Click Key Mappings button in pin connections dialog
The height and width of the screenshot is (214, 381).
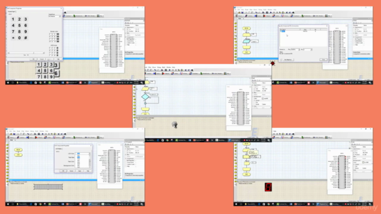point(288,59)
